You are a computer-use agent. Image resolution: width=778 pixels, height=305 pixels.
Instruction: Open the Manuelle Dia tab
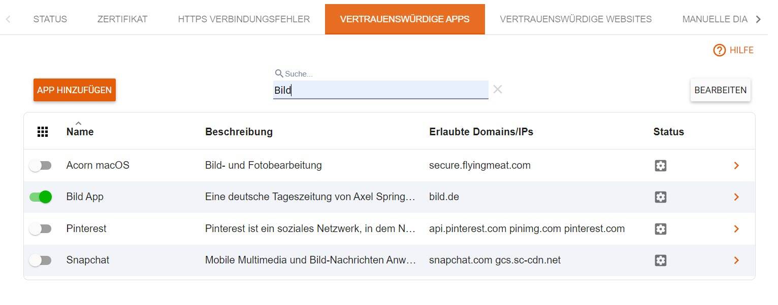pyautogui.click(x=715, y=19)
